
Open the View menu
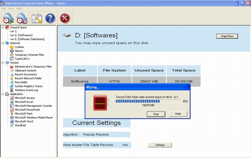click(x=11, y=8)
